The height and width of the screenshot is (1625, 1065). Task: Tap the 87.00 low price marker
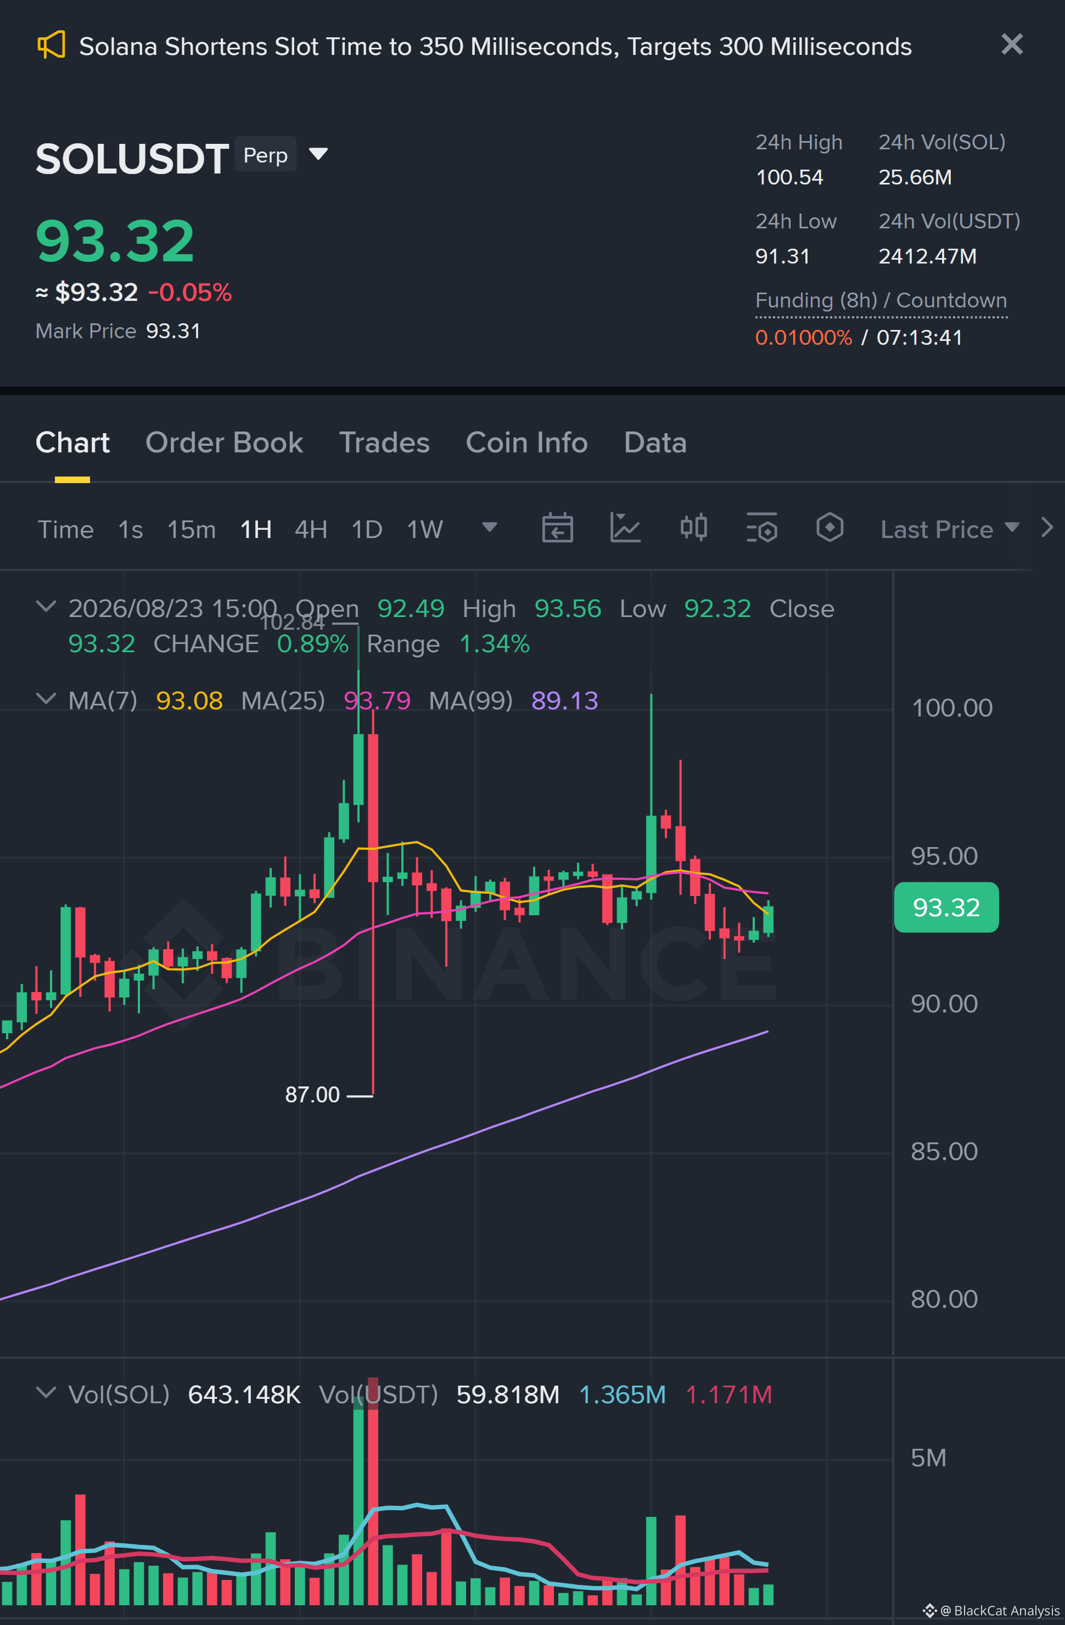(x=312, y=1095)
